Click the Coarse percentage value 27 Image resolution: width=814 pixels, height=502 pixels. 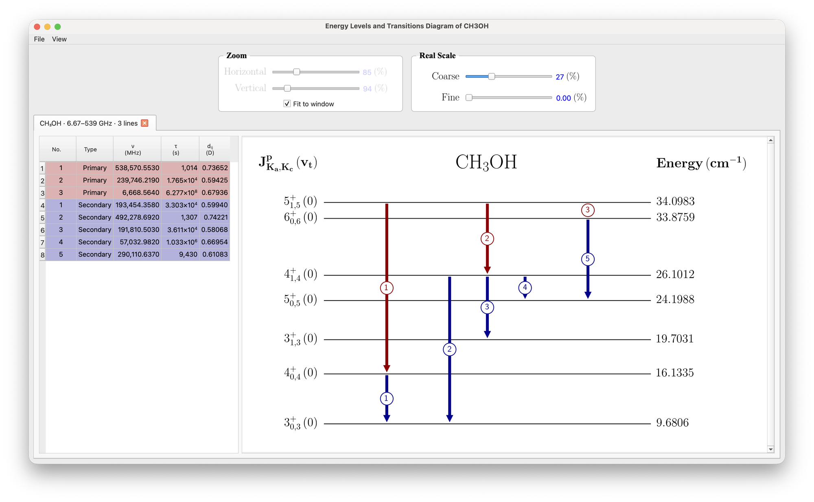click(x=560, y=77)
